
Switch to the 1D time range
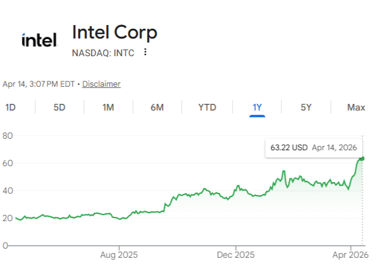coord(10,108)
